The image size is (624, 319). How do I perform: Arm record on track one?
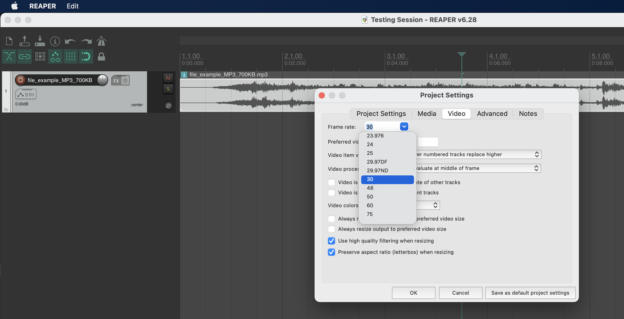tap(20, 80)
